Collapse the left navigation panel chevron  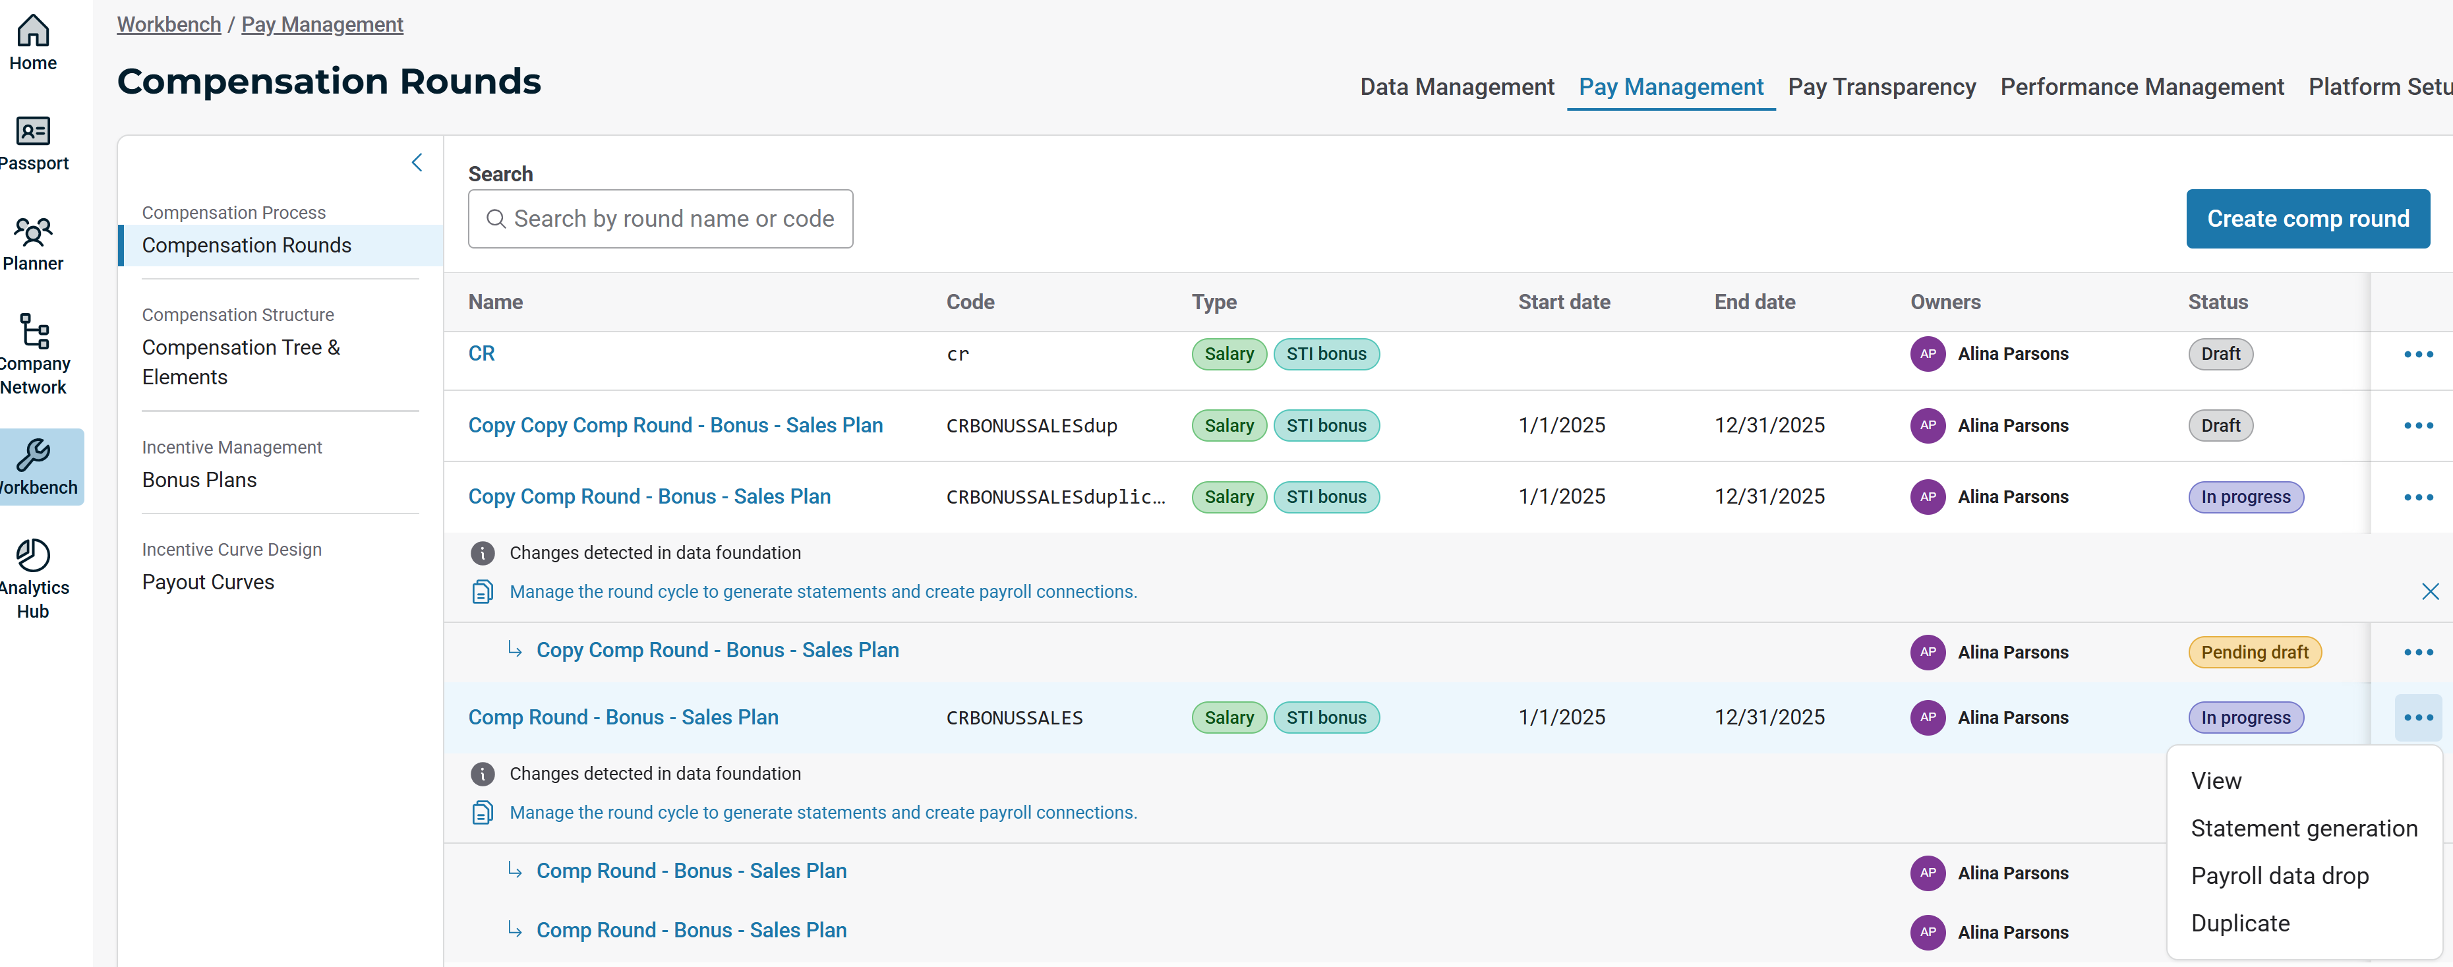416,163
